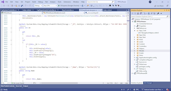This screenshot has width=171, height=91.
Task: Close the PPEDataModel.designer.cs tab
Action: pos(101,10)
